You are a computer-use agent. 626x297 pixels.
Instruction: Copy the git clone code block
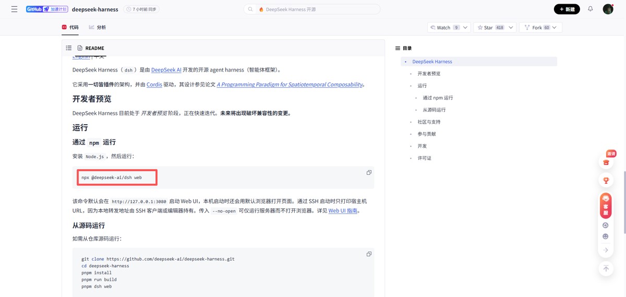click(369, 254)
